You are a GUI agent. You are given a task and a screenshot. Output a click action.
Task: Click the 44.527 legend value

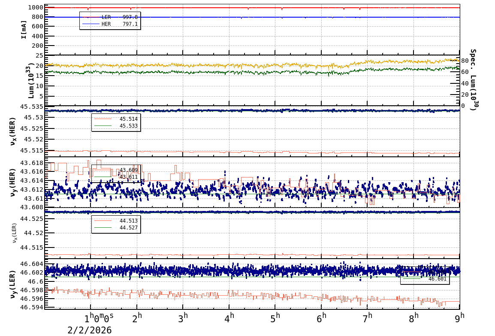(x=129, y=228)
